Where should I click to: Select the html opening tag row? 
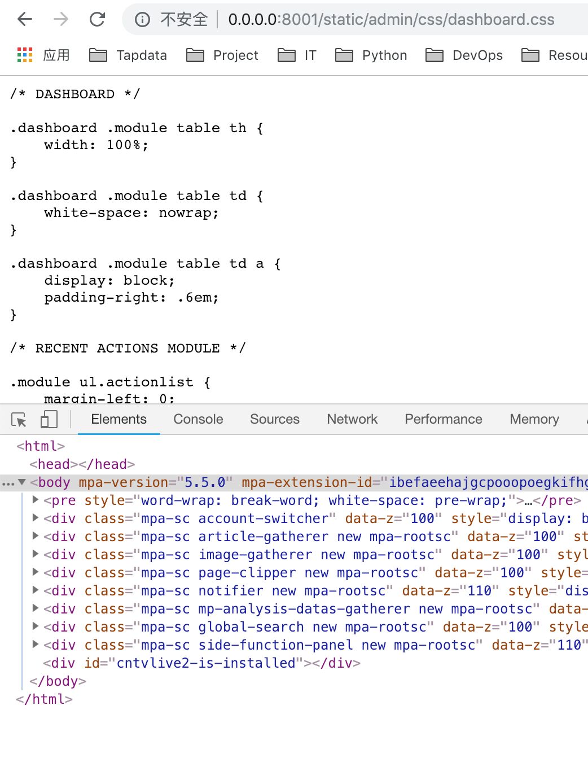tap(294, 446)
